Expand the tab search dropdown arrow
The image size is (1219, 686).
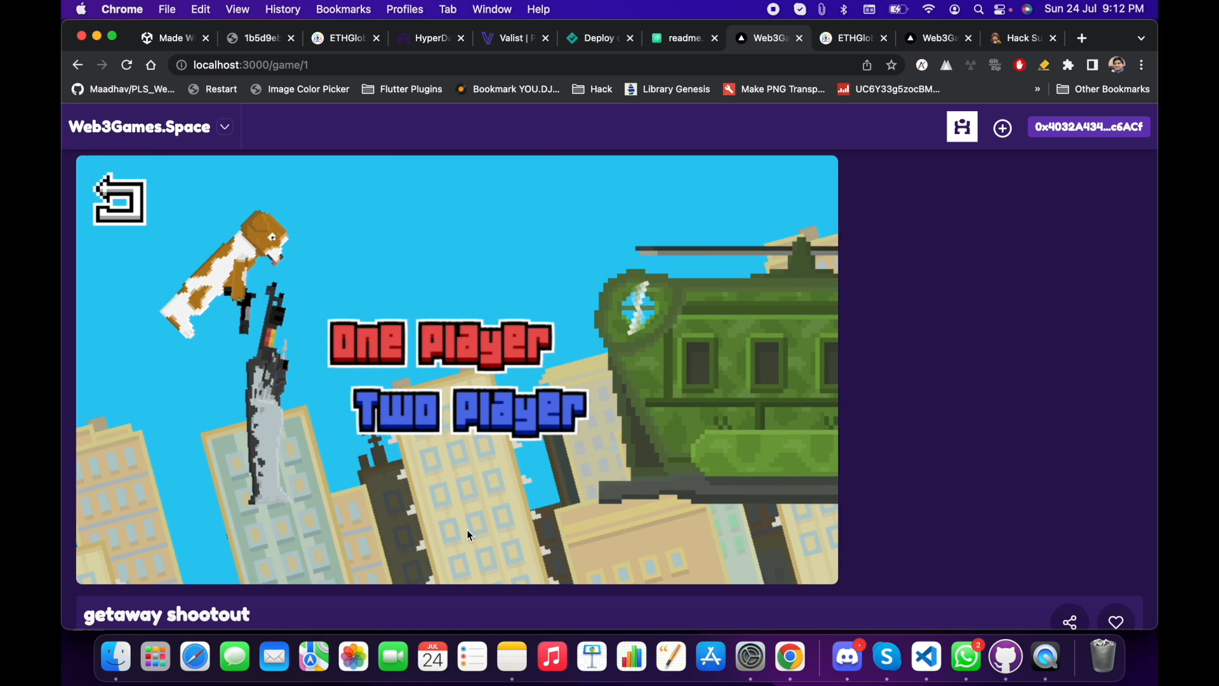pos(1142,38)
